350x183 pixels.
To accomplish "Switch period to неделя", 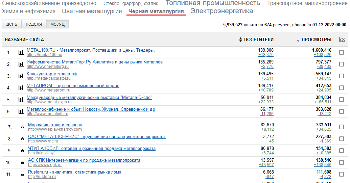I will click(x=34, y=24).
